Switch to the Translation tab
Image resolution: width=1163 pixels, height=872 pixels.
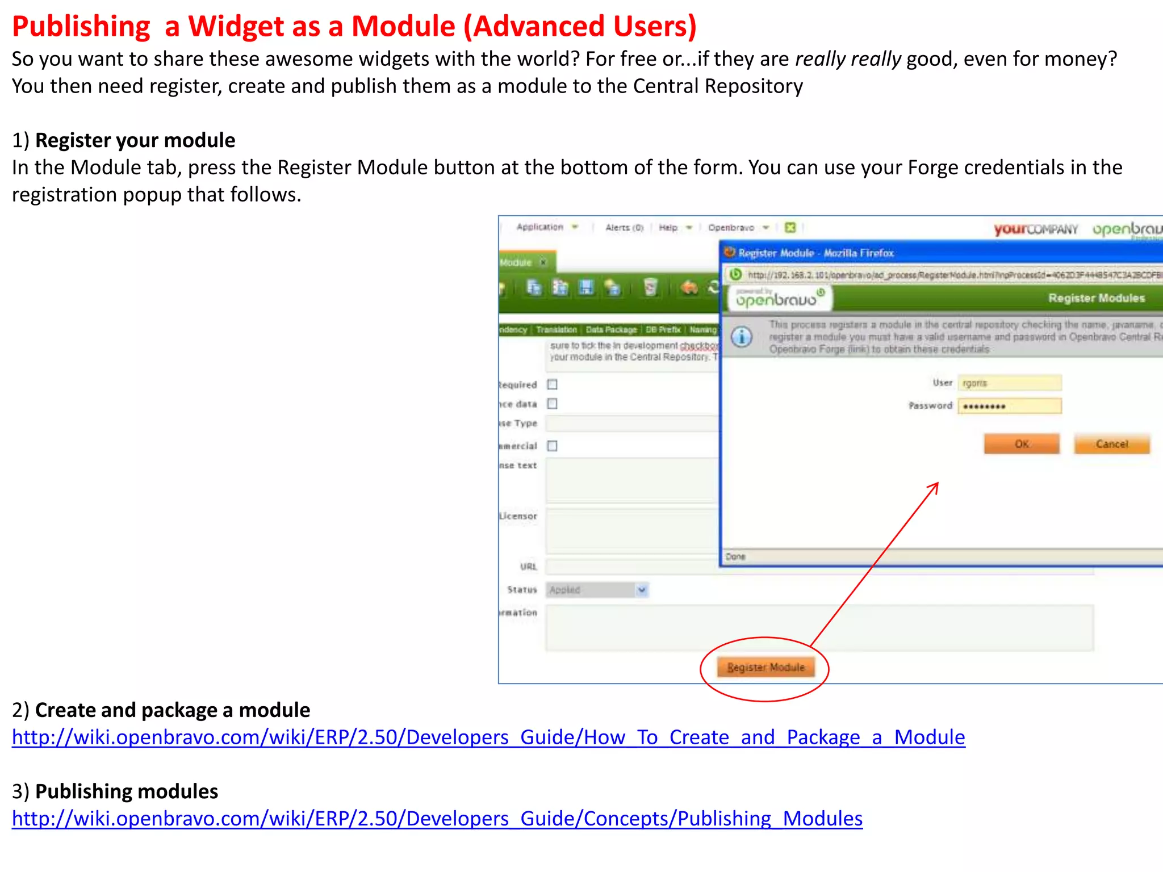556,330
